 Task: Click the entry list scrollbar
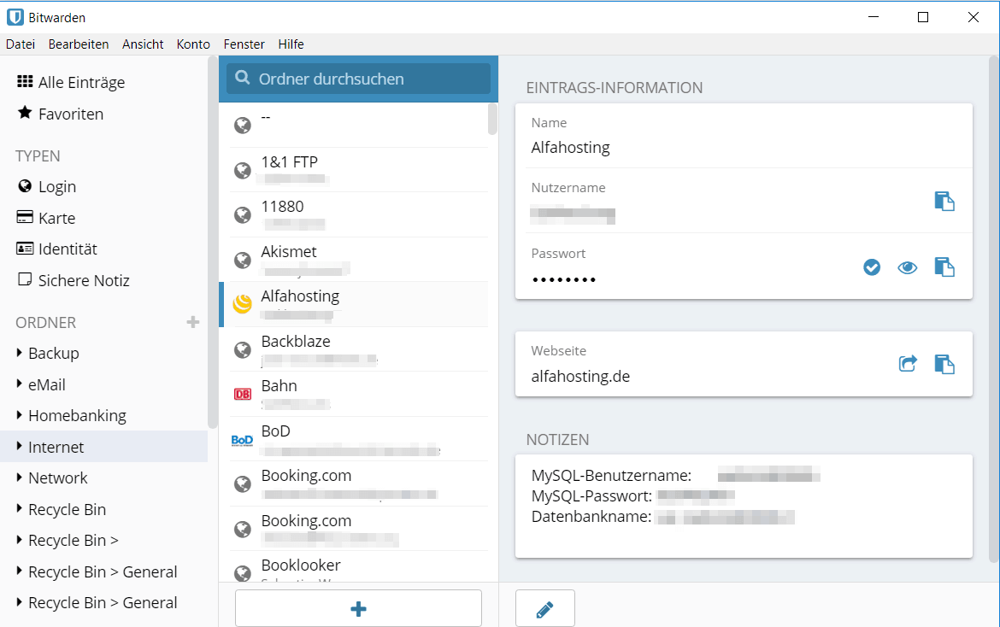pyautogui.click(x=492, y=120)
